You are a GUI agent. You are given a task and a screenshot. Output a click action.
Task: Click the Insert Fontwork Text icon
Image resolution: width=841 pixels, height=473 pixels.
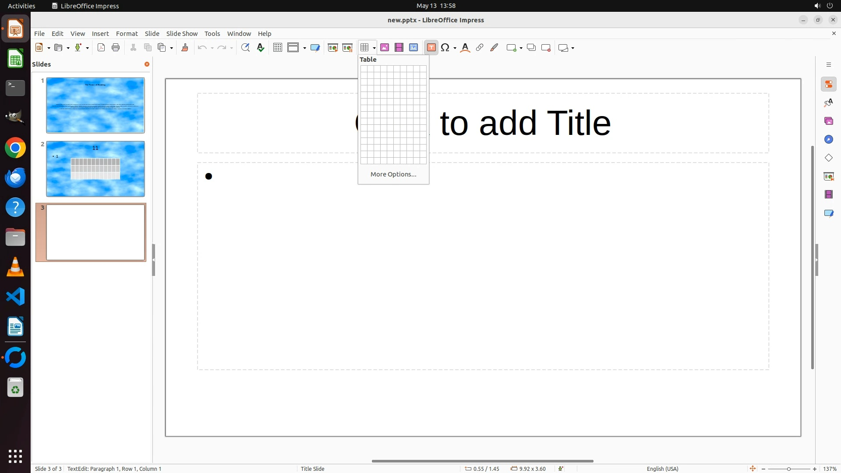[465, 48]
